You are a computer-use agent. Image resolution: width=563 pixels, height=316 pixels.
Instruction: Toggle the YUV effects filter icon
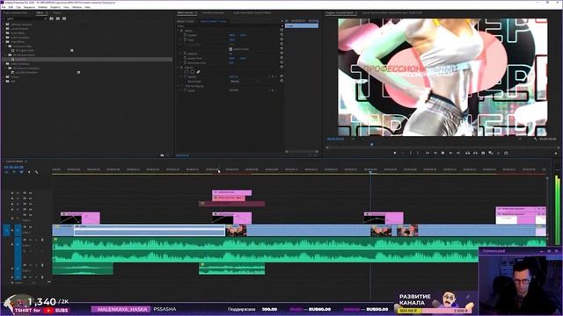click(x=64, y=18)
